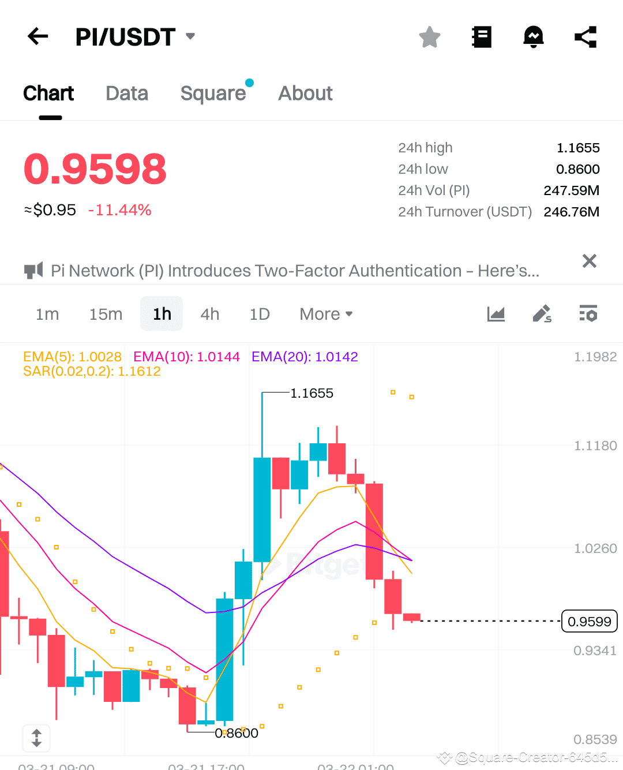Expand the More timeframes dropdown
The image size is (623, 770).
coord(325,313)
